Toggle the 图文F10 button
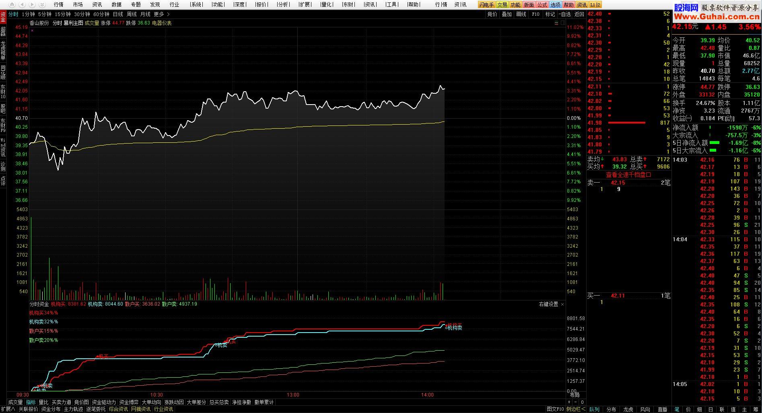The height and width of the screenshot is (413, 762). coord(555,409)
